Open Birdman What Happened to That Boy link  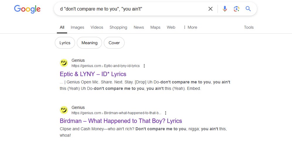[121, 121]
